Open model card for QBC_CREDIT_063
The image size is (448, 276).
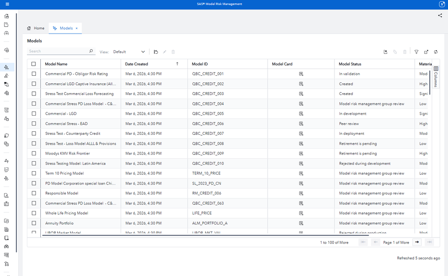click(x=301, y=203)
